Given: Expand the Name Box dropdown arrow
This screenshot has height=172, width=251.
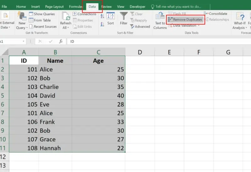Looking at the screenshot, I should pyautogui.click(x=24, y=41).
